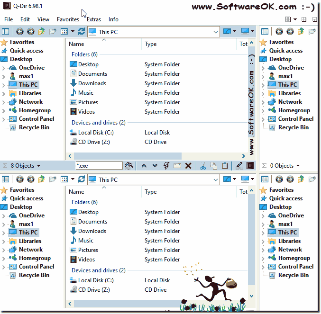This screenshot has width=321, height=314.
Task: Open the upper-left pane address bar dropdown
Action: tap(215, 32)
